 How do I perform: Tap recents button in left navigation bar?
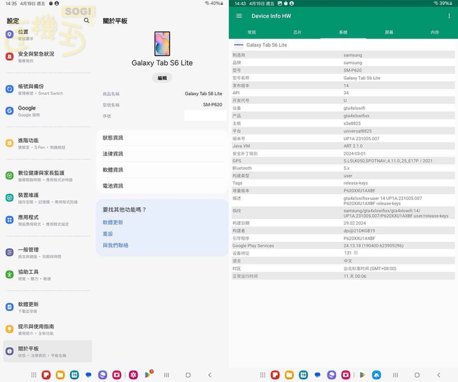(x=167, y=375)
